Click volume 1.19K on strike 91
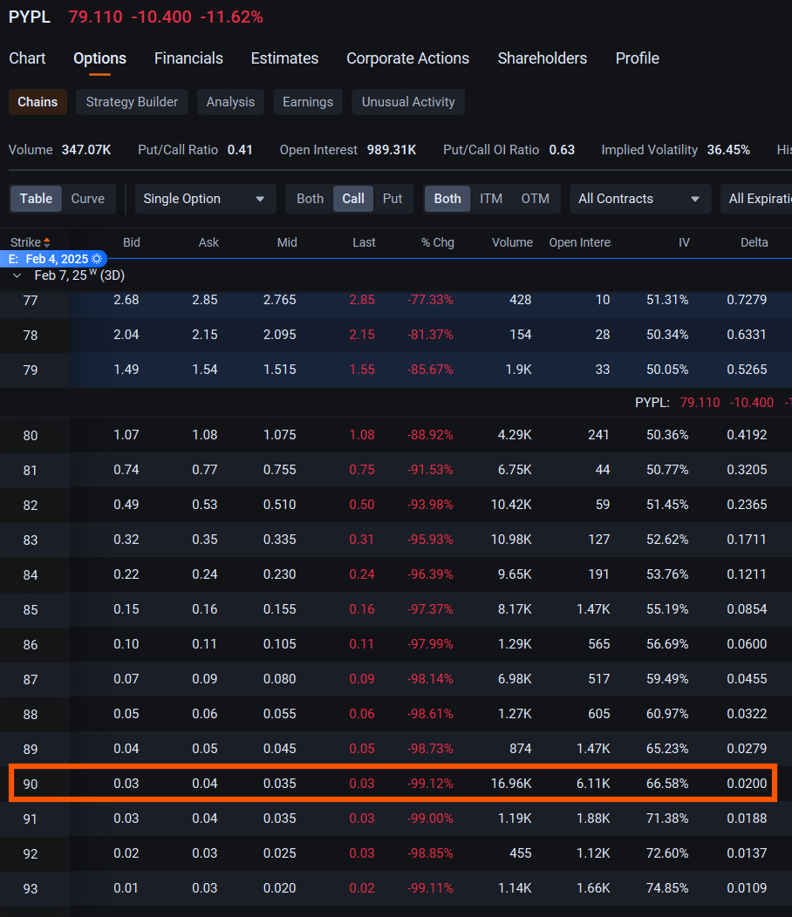This screenshot has height=917, width=792. tap(515, 819)
